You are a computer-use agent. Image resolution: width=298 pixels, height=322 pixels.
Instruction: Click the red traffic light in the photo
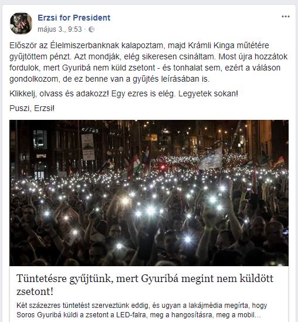163,167
